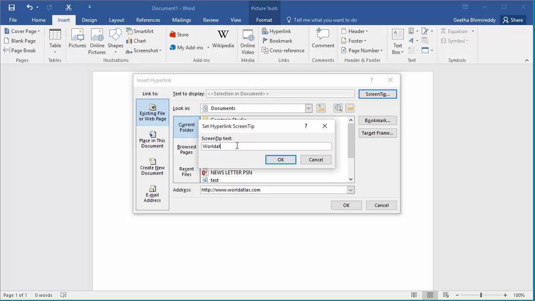Switch to Web Layout view in status bar
Screen dimensions: 535x301
pyautogui.click(x=446, y=295)
